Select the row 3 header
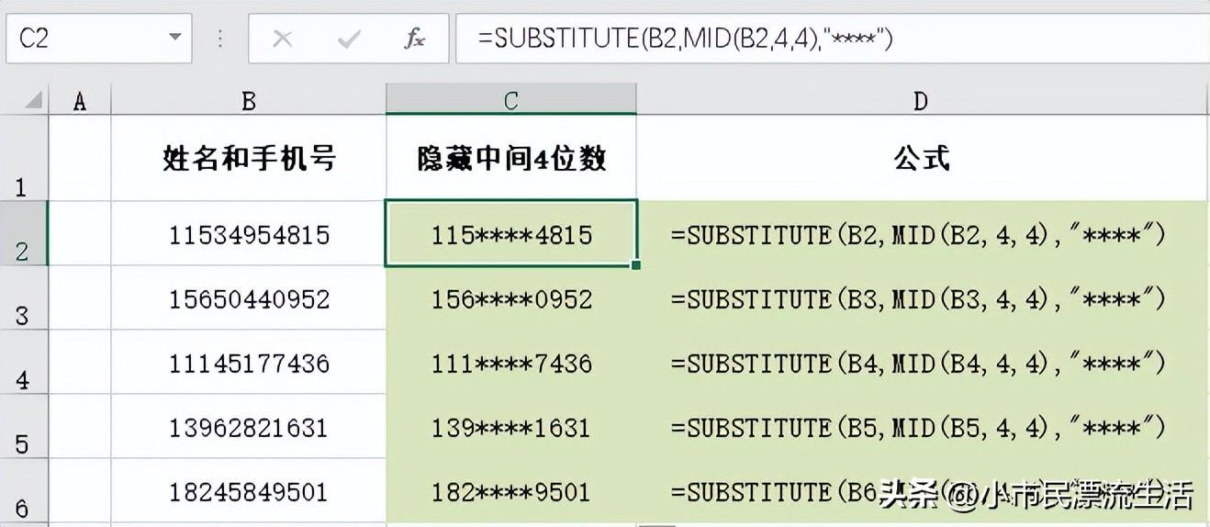1210x527 pixels. click(23, 299)
